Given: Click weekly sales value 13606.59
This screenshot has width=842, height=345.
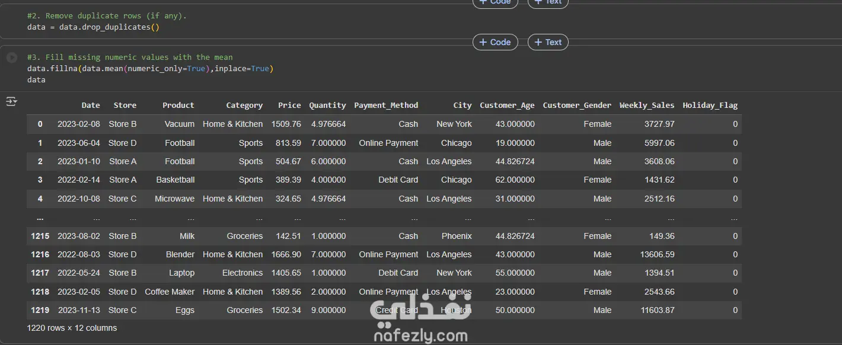Looking at the screenshot, I should tap(657, 255).
